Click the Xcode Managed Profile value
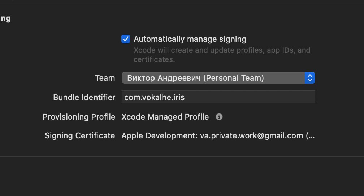Viewport: 364px width, 196px height. (x=165, y=117)
